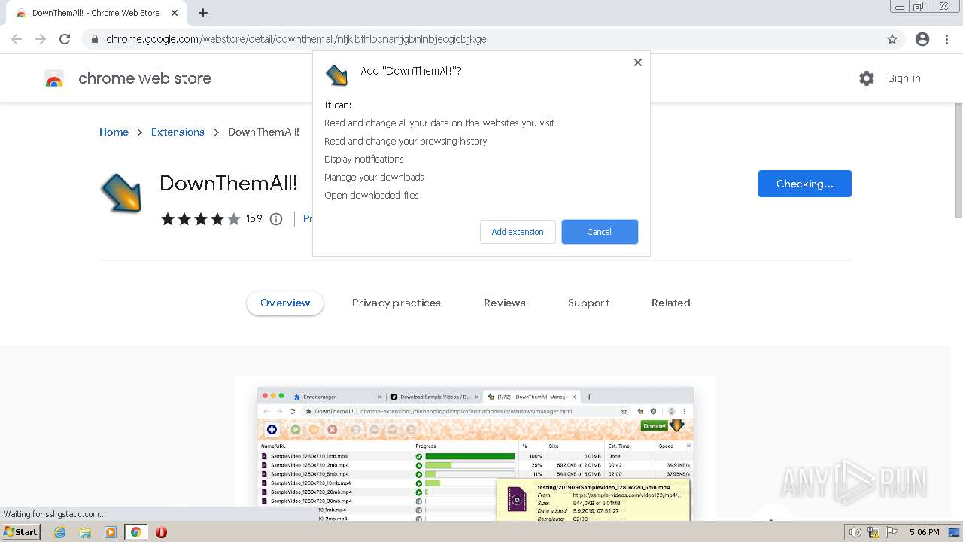
Task: Click the Sign in link
Action: click(x=904, y=78)
